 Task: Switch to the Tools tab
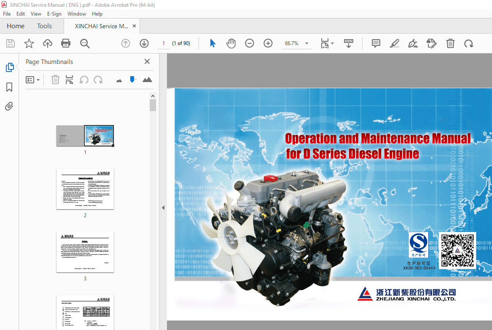coord(44,26)
